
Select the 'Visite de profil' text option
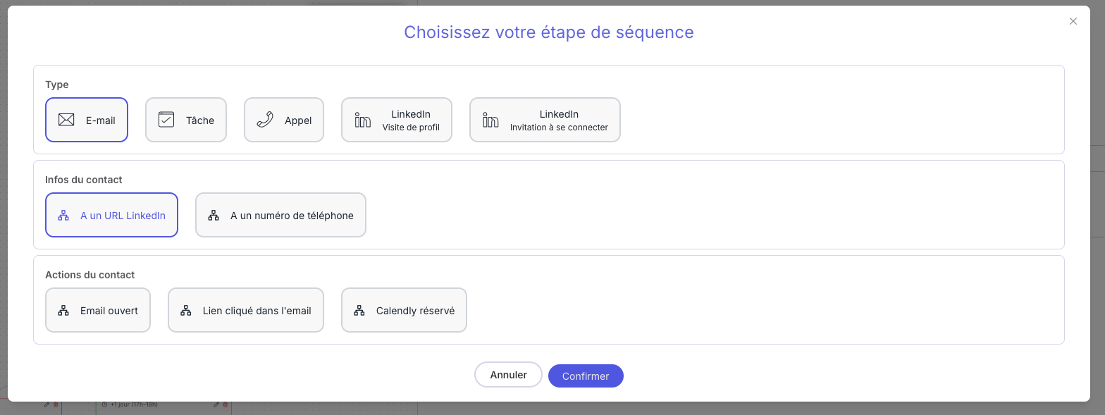[x=411, y=128]
